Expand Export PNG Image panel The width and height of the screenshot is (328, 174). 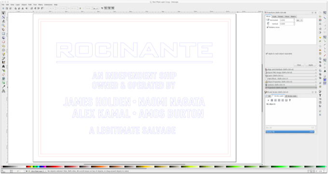coord(291,73)
